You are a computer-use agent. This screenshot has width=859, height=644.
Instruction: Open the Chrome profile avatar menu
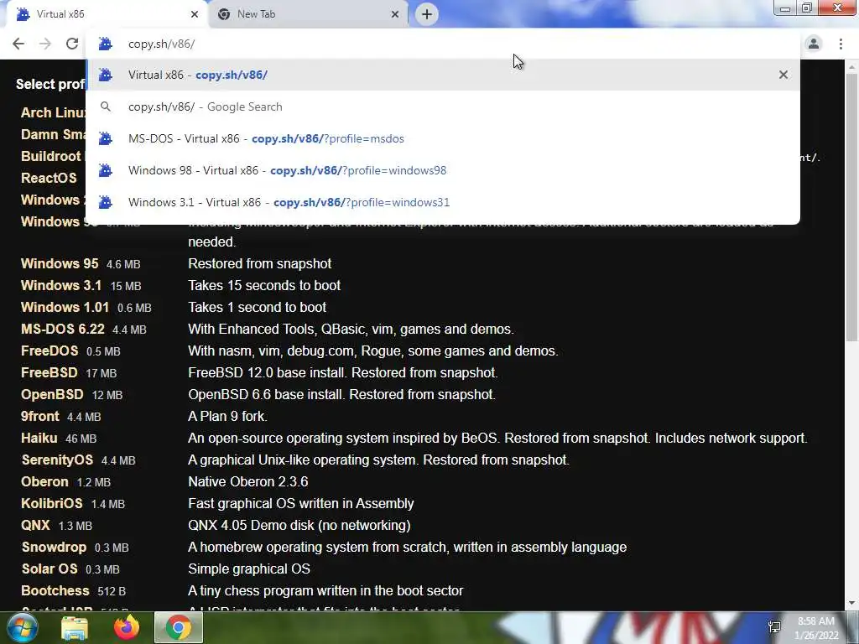tap(814, 44)
